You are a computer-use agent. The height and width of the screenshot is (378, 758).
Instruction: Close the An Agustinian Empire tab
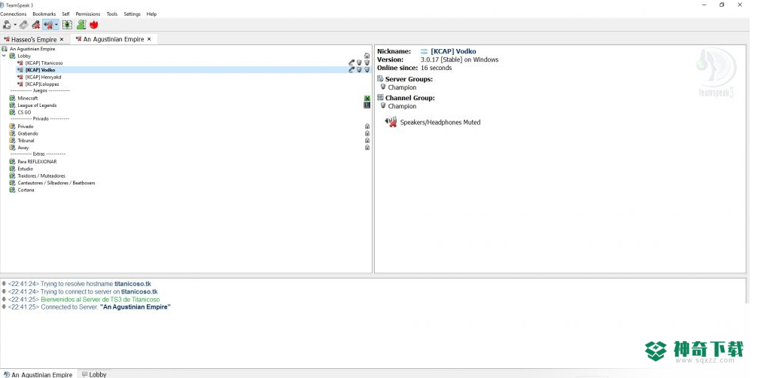[149, 39]
